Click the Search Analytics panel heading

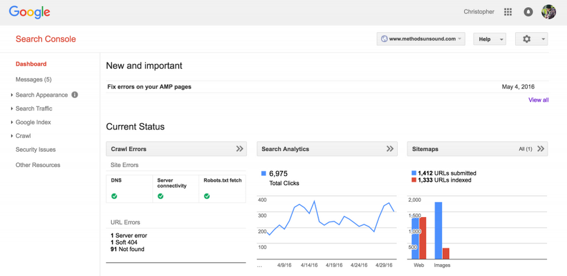(285, 149)
